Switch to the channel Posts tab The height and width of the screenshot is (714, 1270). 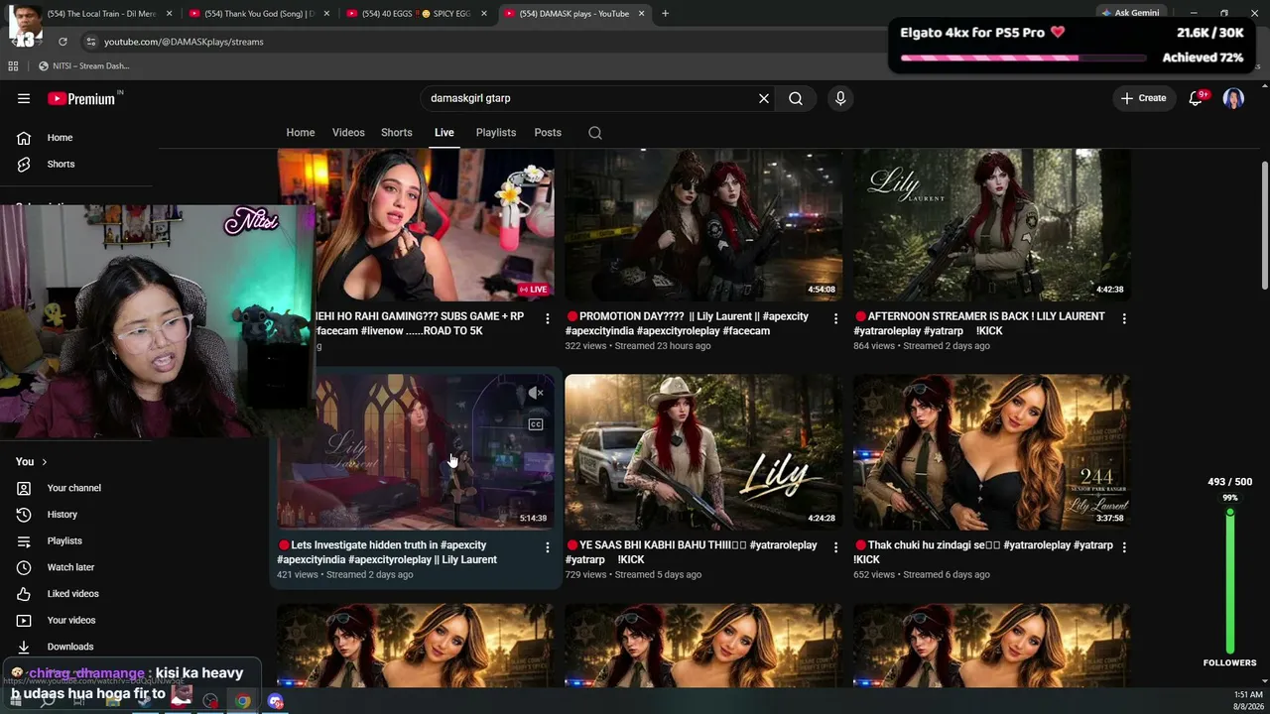coord(548,133)
